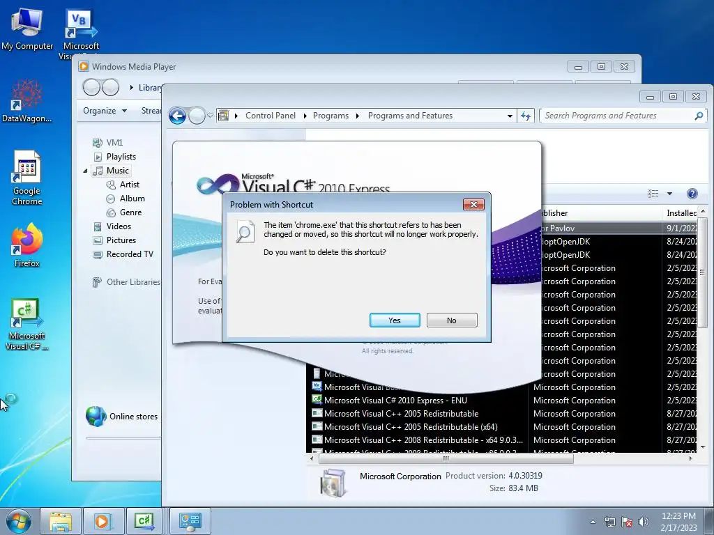Change view icon in Programs and Features
The height and width of the screenshot is (535, 714).
(653, 194)
